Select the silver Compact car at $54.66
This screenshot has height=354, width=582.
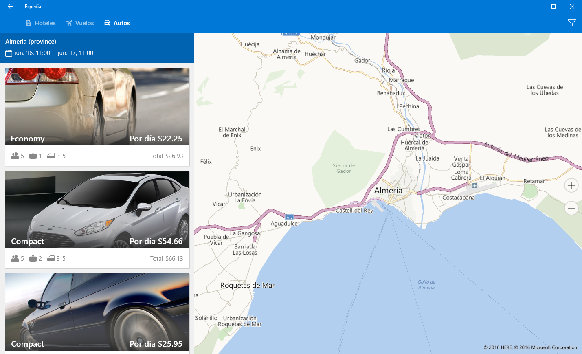click(x=97, y=209)
